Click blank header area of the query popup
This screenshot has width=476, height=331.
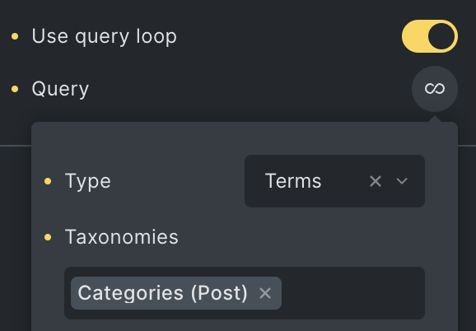[x=245, y=138]
